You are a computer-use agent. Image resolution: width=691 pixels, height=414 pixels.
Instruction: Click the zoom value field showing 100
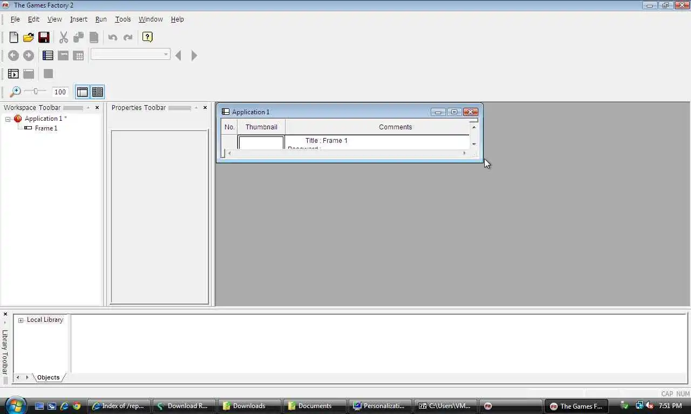(x=60, y=92)
